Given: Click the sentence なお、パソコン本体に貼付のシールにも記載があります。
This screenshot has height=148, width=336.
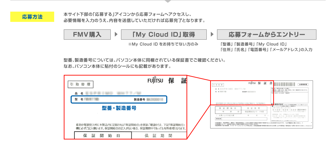Looking at the screenshot, I should coord(117,66).
